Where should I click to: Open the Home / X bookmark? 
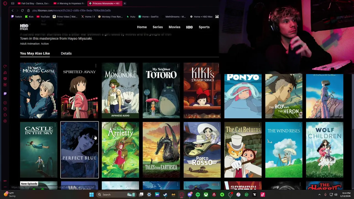click(x=88, y=17)
